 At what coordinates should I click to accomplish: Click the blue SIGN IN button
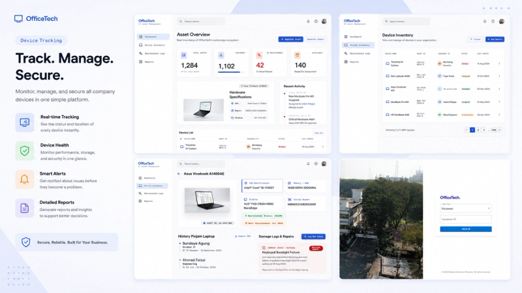pos(466,229)
